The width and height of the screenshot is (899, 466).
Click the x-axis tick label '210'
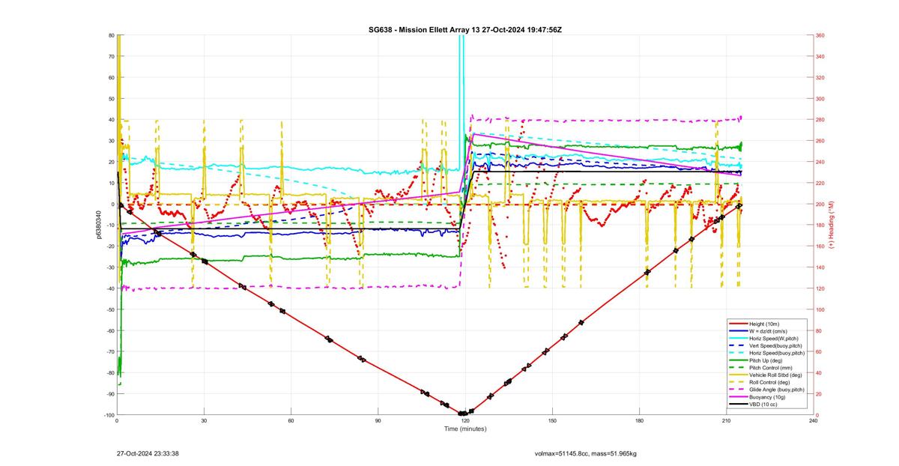(x=726, y=421)
